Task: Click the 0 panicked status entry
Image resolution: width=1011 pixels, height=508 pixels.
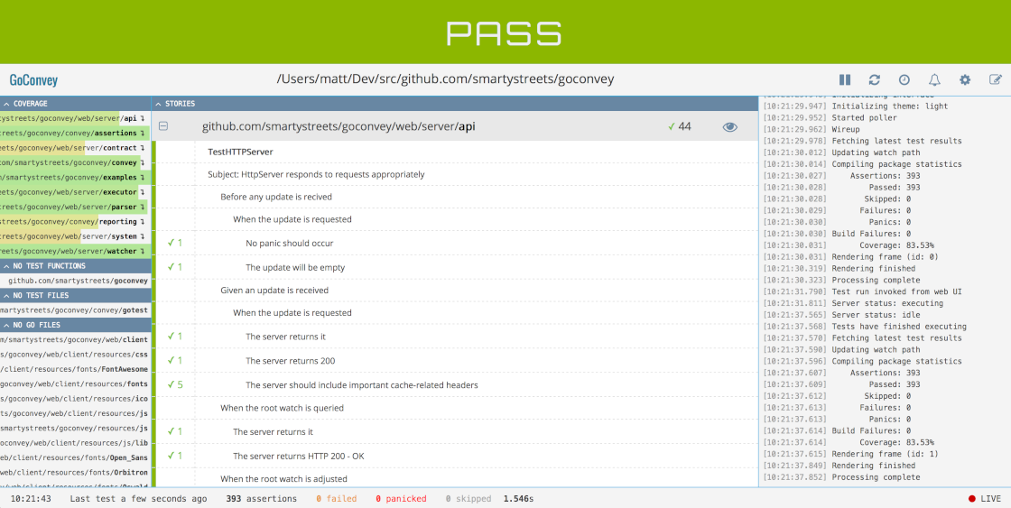Action: click(x=403, y=499)
